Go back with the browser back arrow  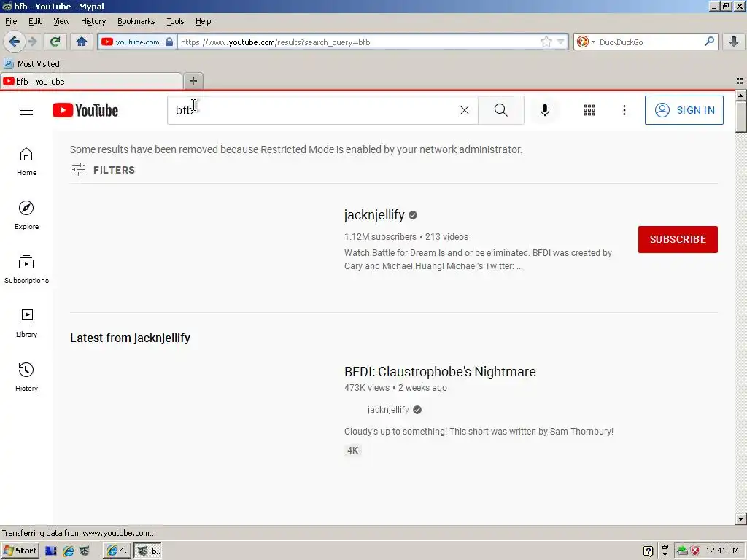tap(15, 42)
